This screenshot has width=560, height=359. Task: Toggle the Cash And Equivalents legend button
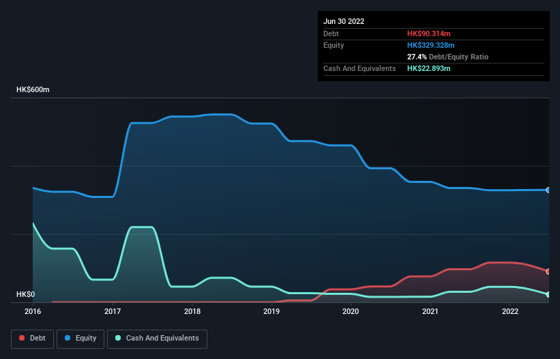coord(157,339)
